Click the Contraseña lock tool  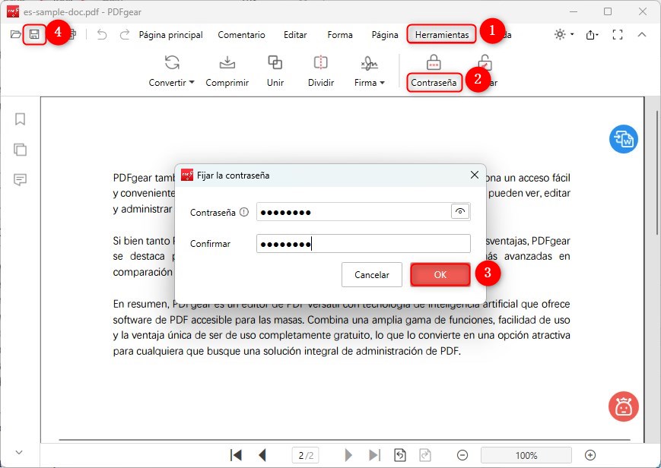434,72
